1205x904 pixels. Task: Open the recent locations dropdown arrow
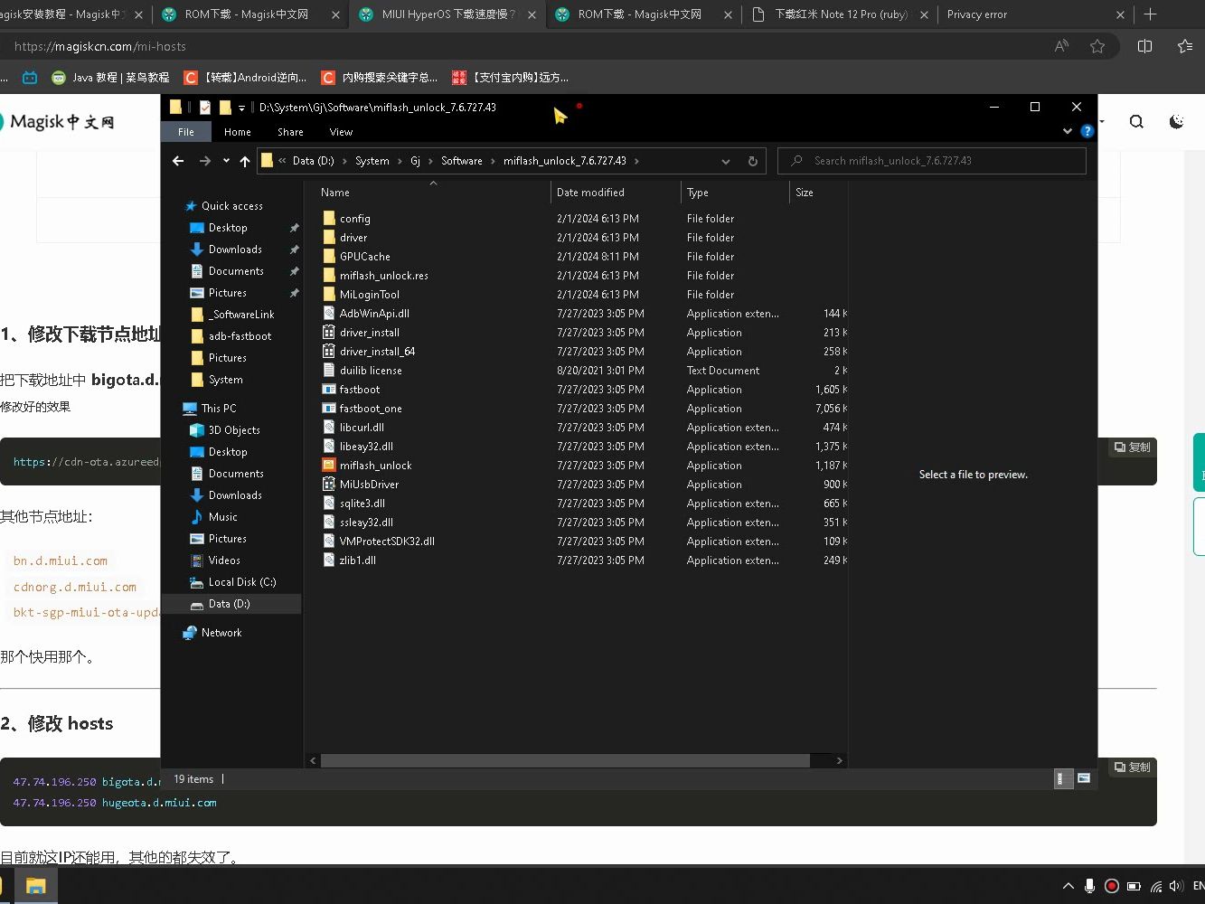226,161
